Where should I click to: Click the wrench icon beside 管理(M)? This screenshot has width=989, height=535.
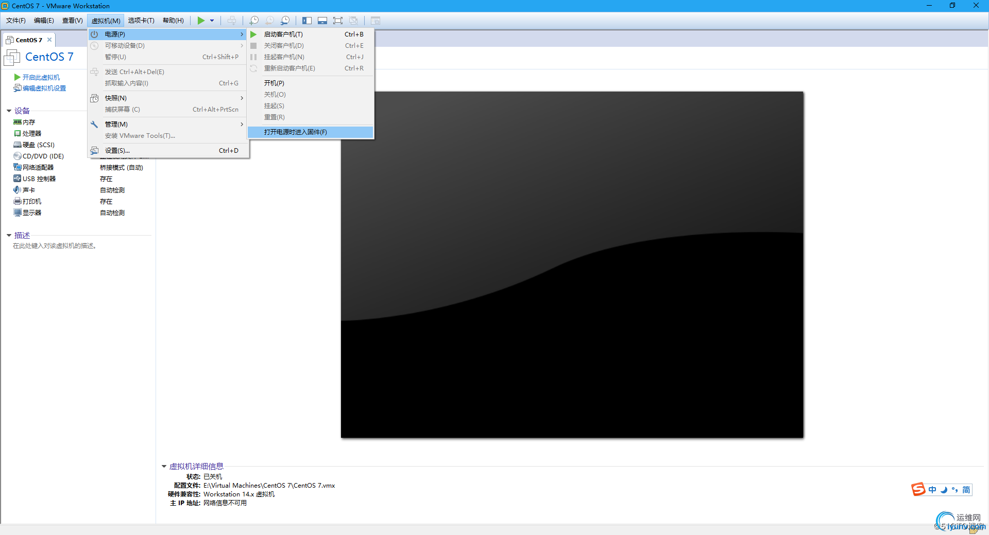tap(94, 124)
